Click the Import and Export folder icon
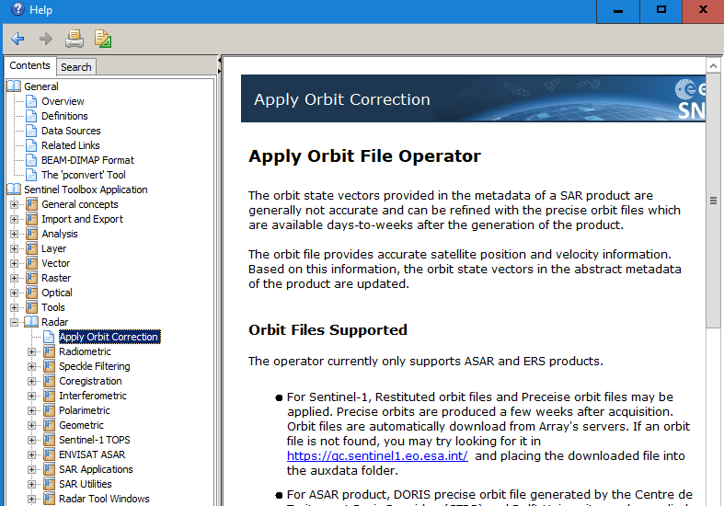Viewport: 724px width, 506px height. [x=32, y=219]
